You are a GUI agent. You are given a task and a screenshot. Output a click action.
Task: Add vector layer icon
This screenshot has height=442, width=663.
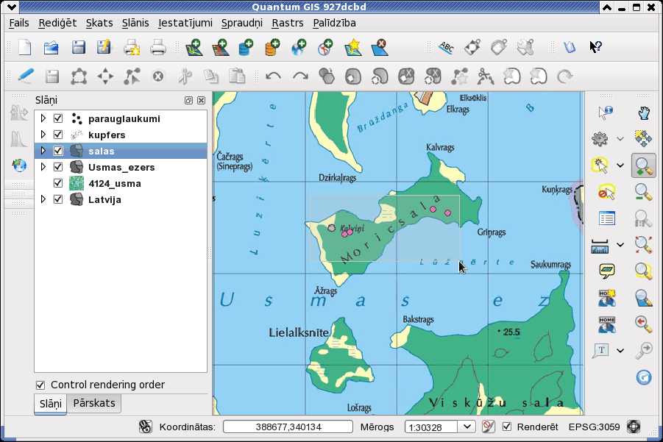click(x=194, y=47)
